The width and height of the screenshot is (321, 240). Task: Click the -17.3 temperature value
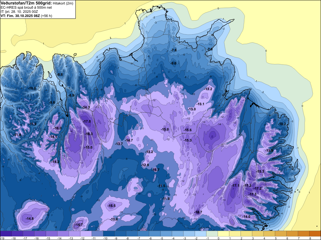252,194
